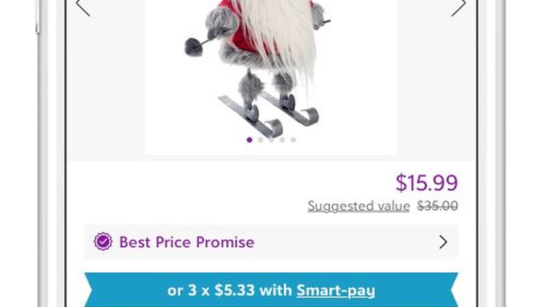Click the Best Price Promise checkmark badge

pyautogui.click(x=103, y=242)
